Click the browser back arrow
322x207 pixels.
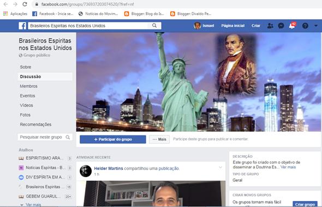(x=5, y=4)
